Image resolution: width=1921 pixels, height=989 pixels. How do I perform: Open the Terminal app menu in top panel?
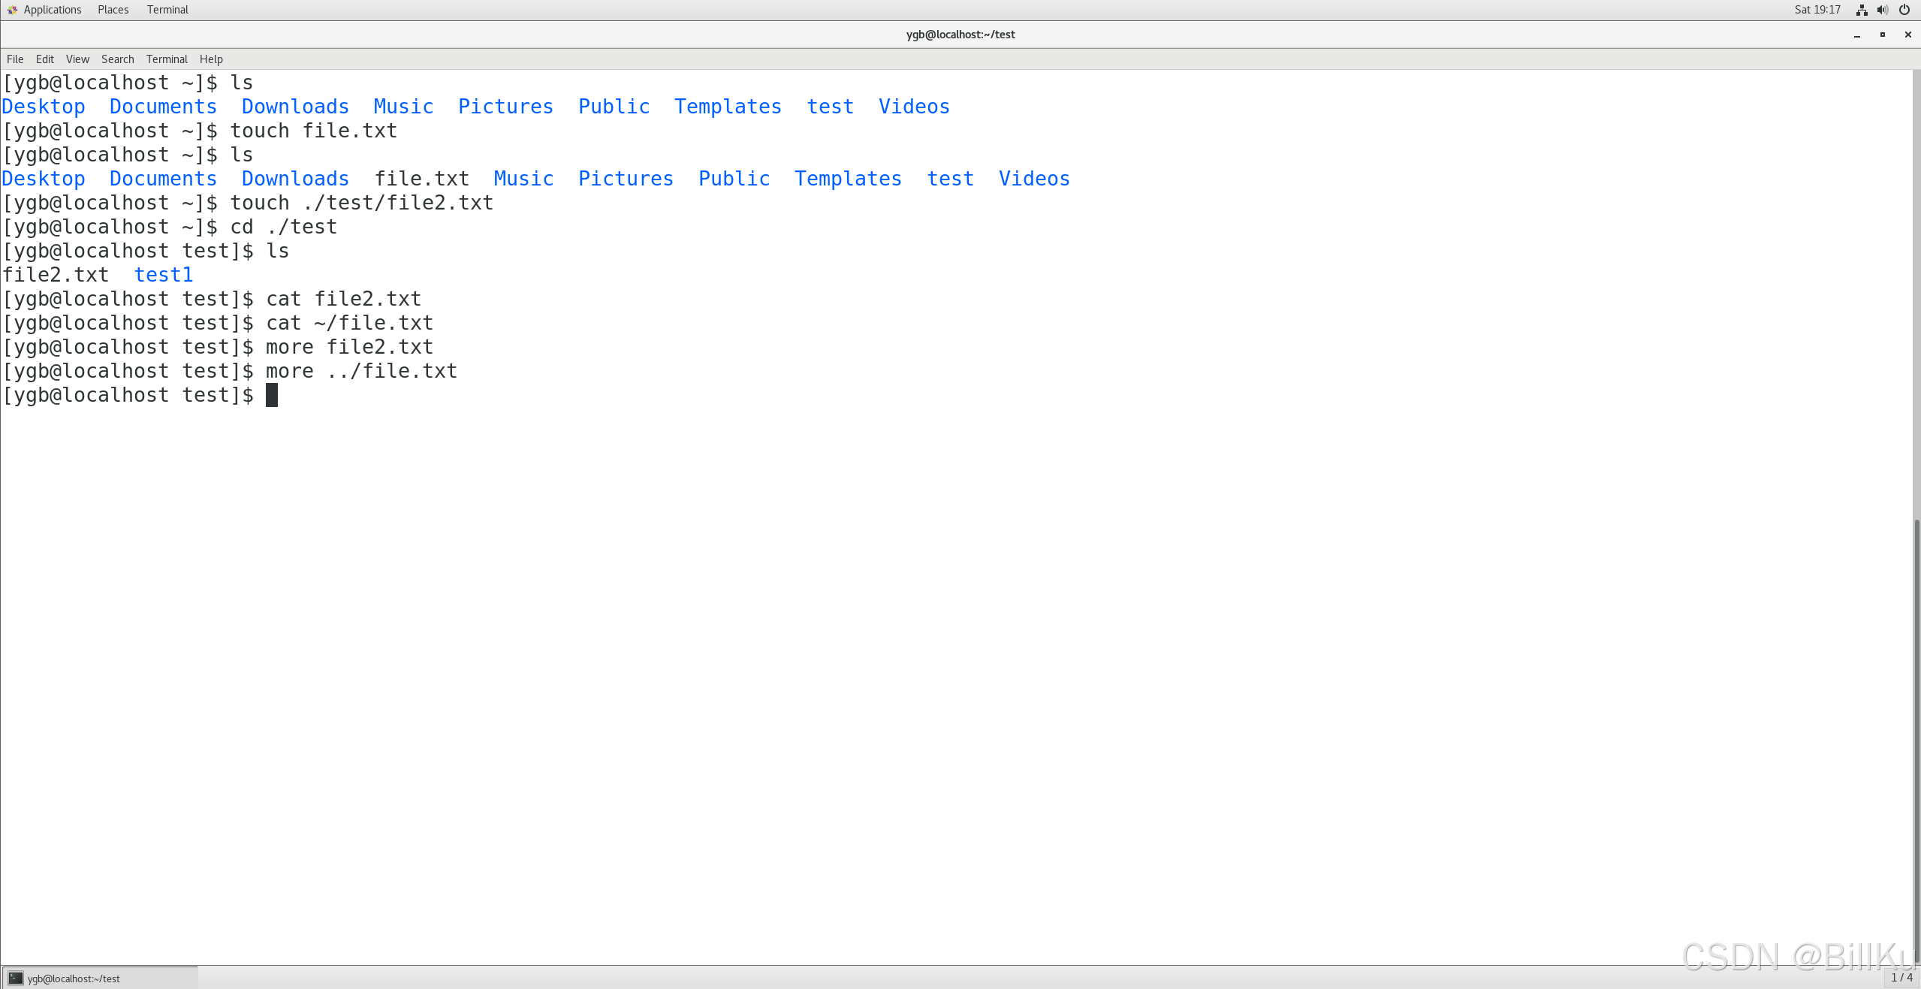click(167, 10)
